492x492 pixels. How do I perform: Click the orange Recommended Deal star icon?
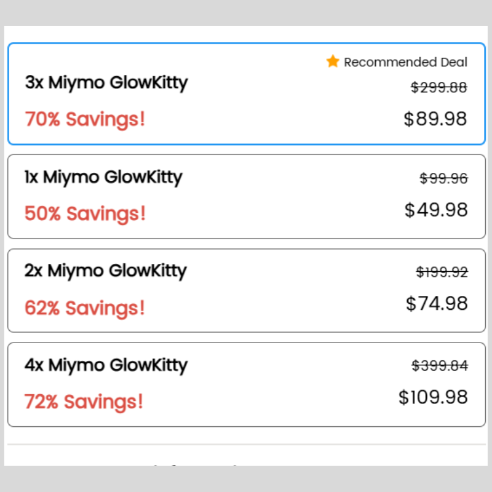click(x=333, y=61)
